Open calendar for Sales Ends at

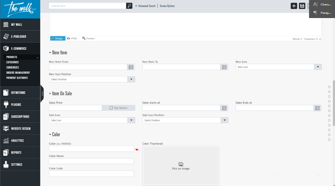point(317,108)
